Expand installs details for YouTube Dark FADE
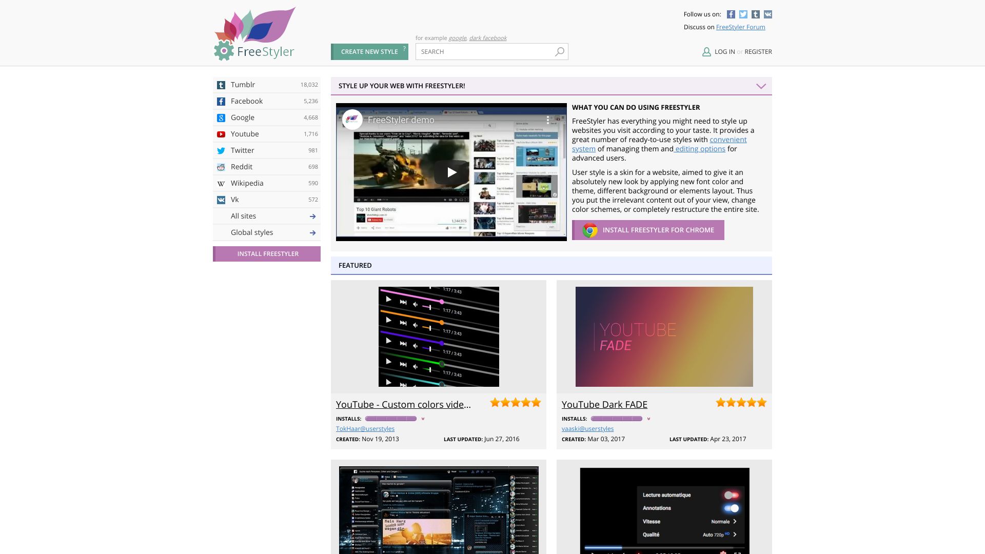 pyautogui.click(x=648, y=419)
